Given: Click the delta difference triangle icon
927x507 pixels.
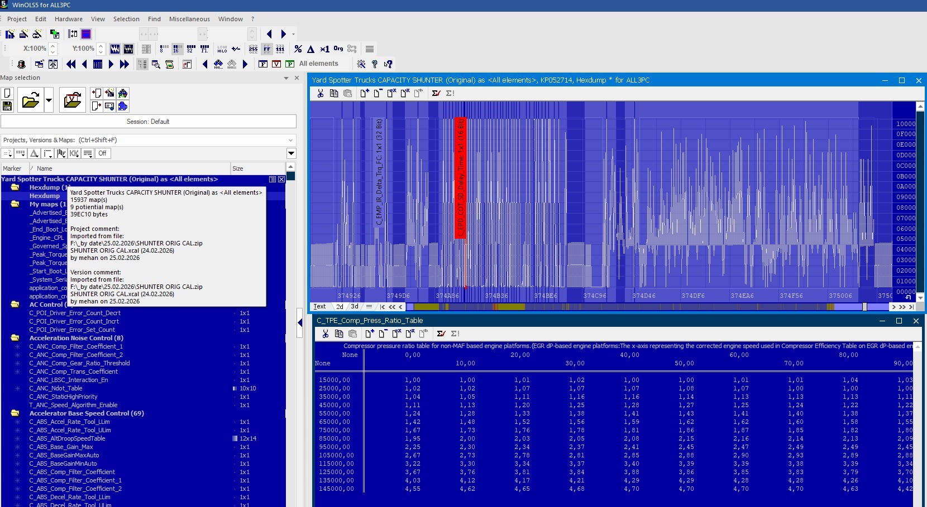Looking at the screenshot, I should point(311,49).
